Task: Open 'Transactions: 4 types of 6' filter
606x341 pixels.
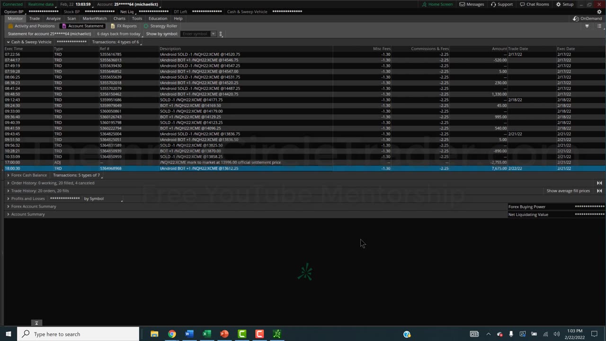Action: coord(116,42)
